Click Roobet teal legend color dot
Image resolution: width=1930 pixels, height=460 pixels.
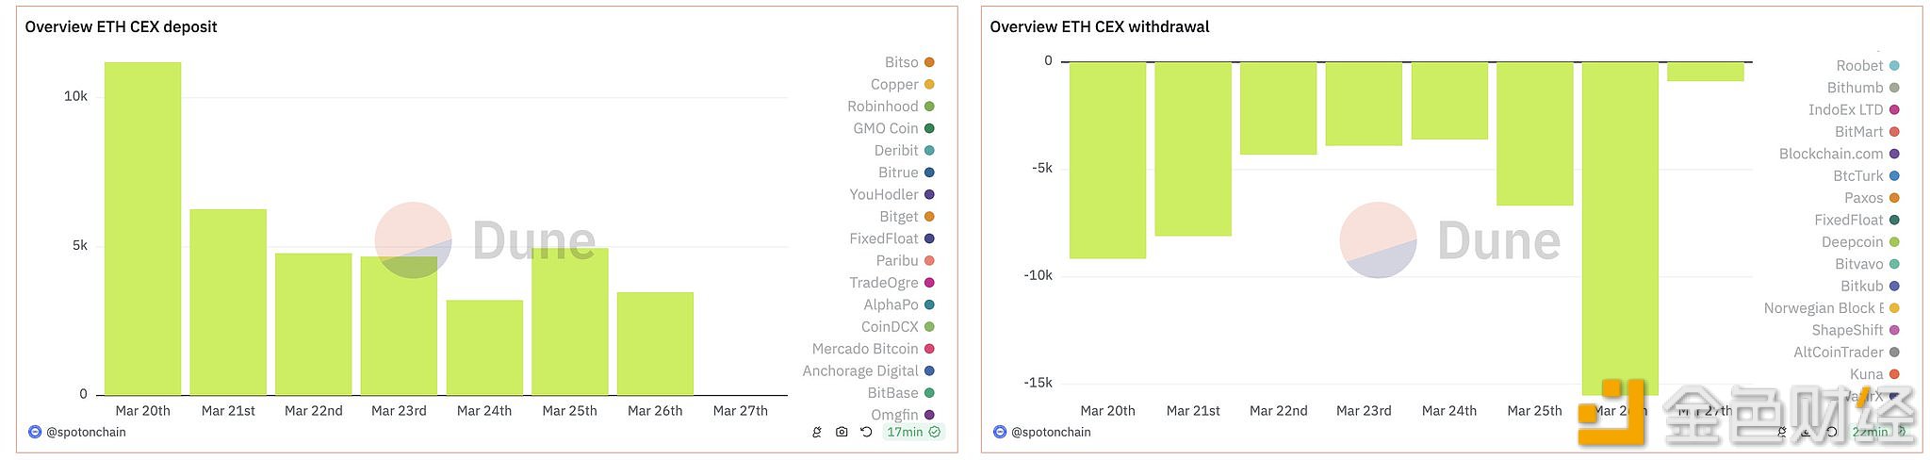click(1894, 66)
